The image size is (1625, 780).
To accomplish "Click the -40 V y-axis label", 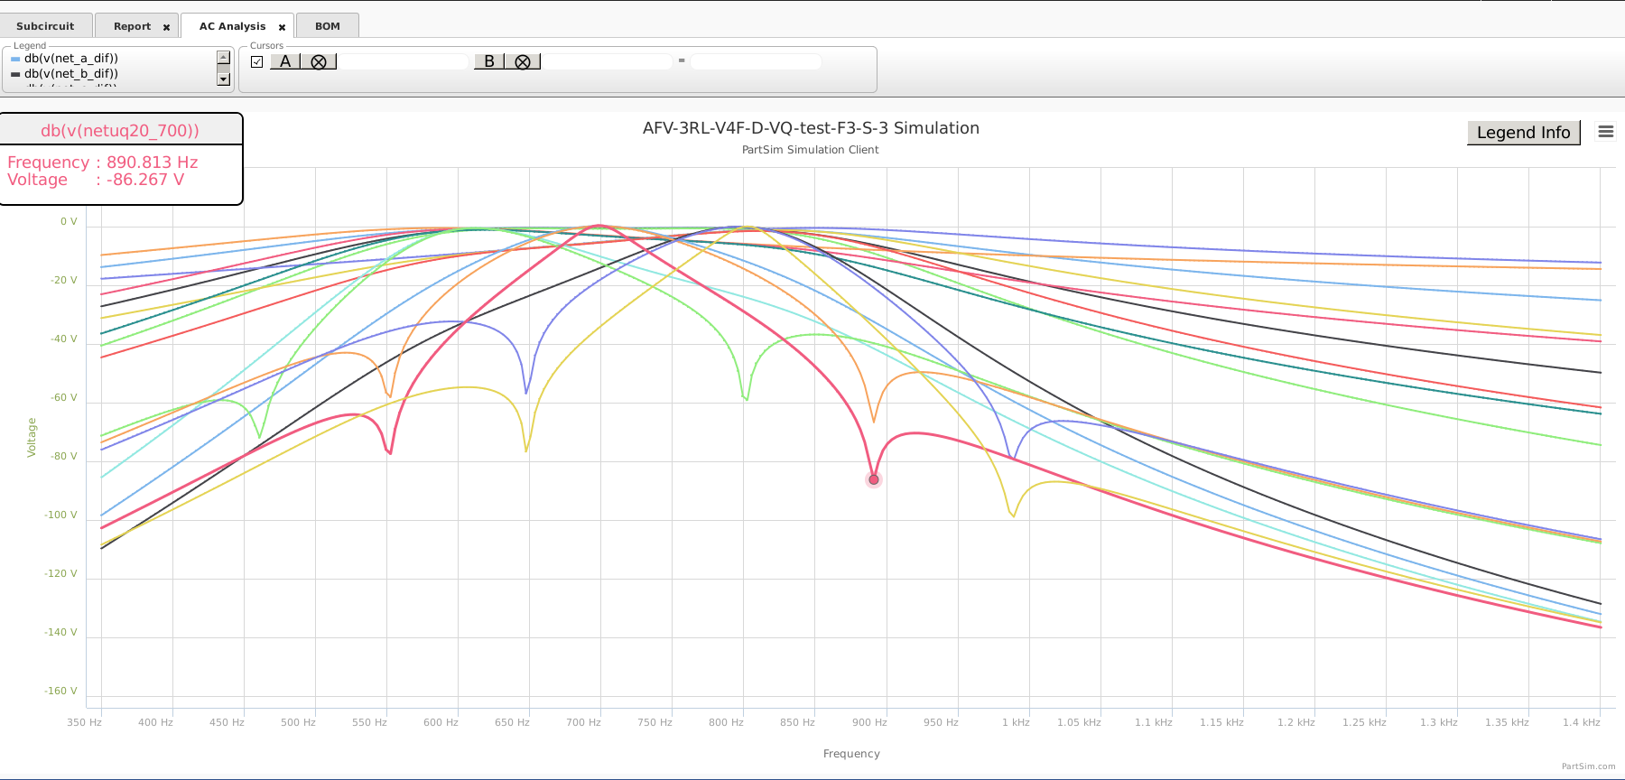I will [x=64, y=339].
